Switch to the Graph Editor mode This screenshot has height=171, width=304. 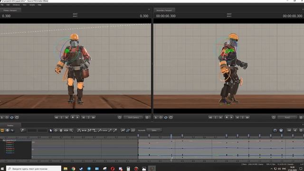(x=12, y=131)
